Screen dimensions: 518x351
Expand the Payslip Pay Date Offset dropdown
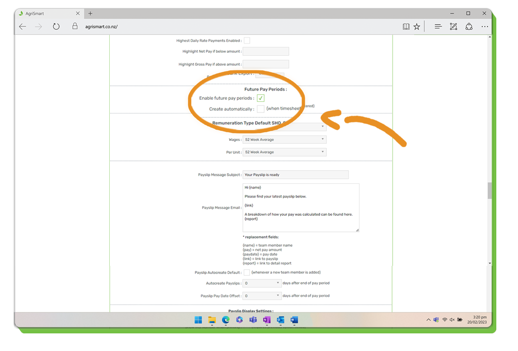(x=262, y=296)
